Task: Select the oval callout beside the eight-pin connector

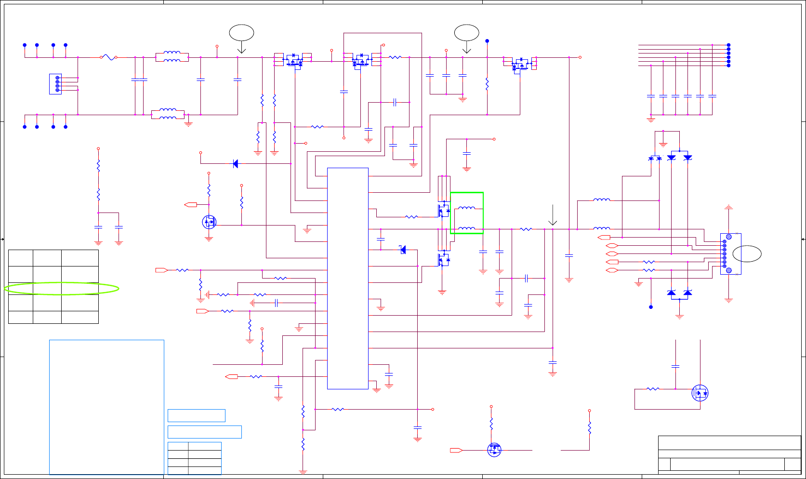Action: (747, 253)
